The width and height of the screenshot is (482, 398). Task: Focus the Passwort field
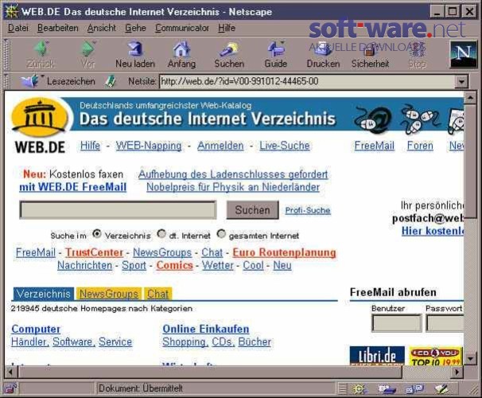tap(445, 323)
